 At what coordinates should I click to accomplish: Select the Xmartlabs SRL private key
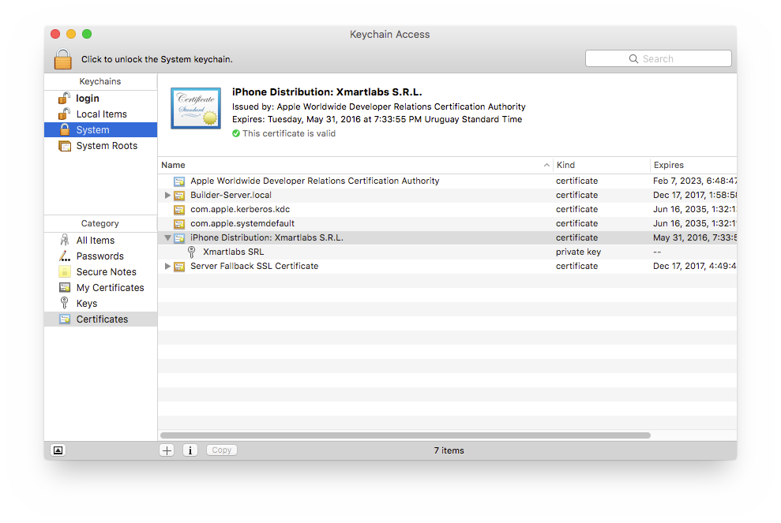click(x=233, y=252)
